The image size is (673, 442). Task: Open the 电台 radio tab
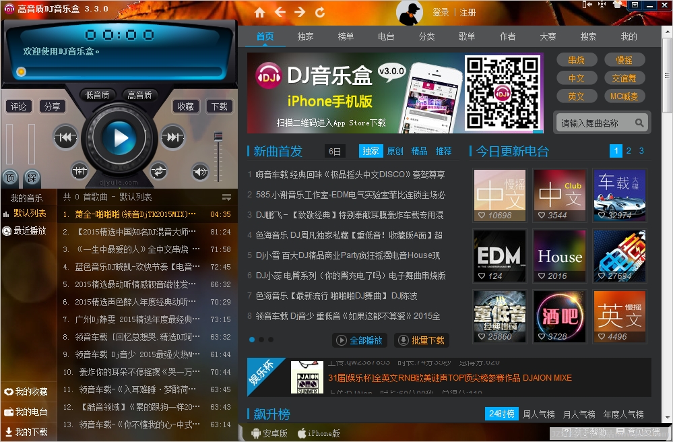coord(386,36)
